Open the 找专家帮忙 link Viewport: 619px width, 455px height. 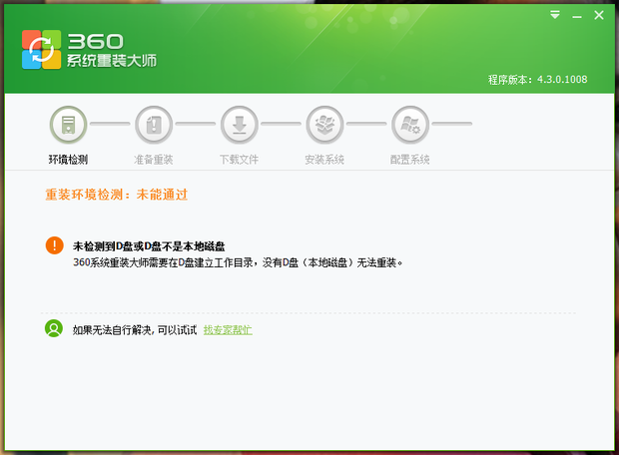click(x=228, y=330)
